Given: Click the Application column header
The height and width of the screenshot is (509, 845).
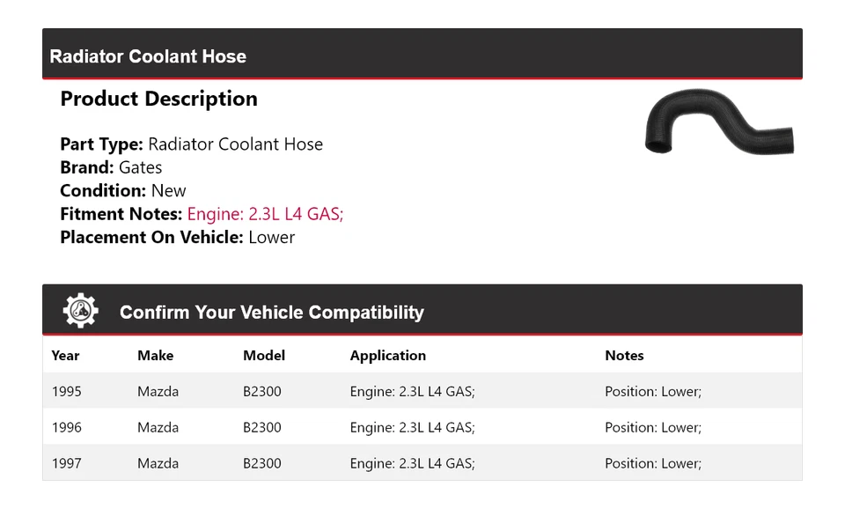Looking at the screenshot, I should 387,356.
